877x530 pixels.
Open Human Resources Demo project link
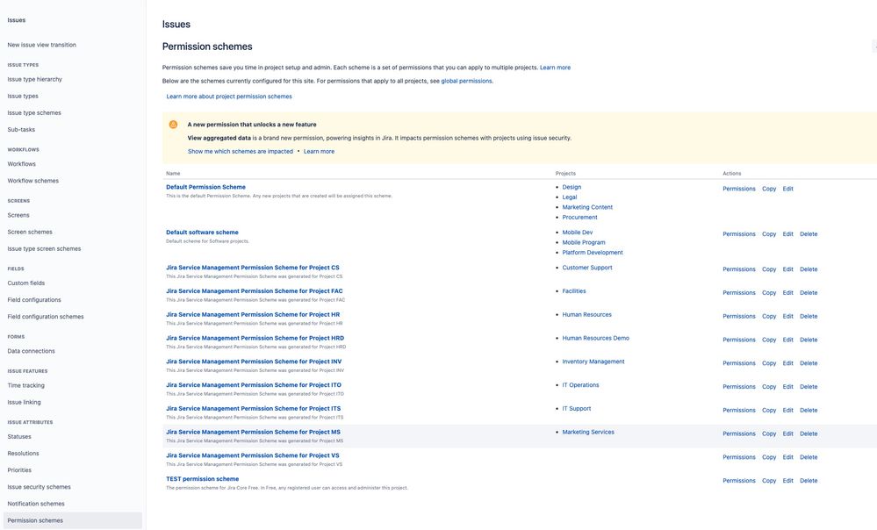(596, 338)
